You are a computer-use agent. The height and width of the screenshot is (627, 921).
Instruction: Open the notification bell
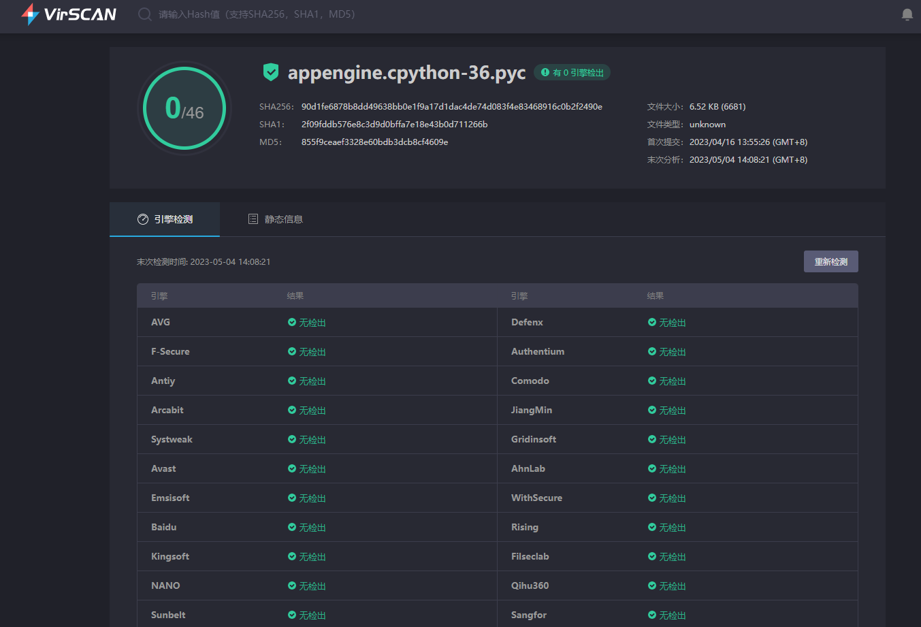tap(907, 14)
